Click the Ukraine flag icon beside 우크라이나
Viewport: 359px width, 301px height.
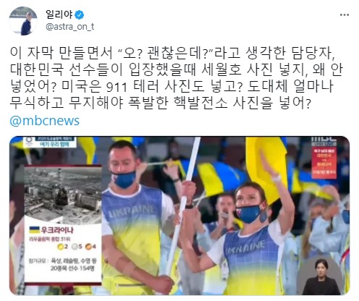click(34, 230)
